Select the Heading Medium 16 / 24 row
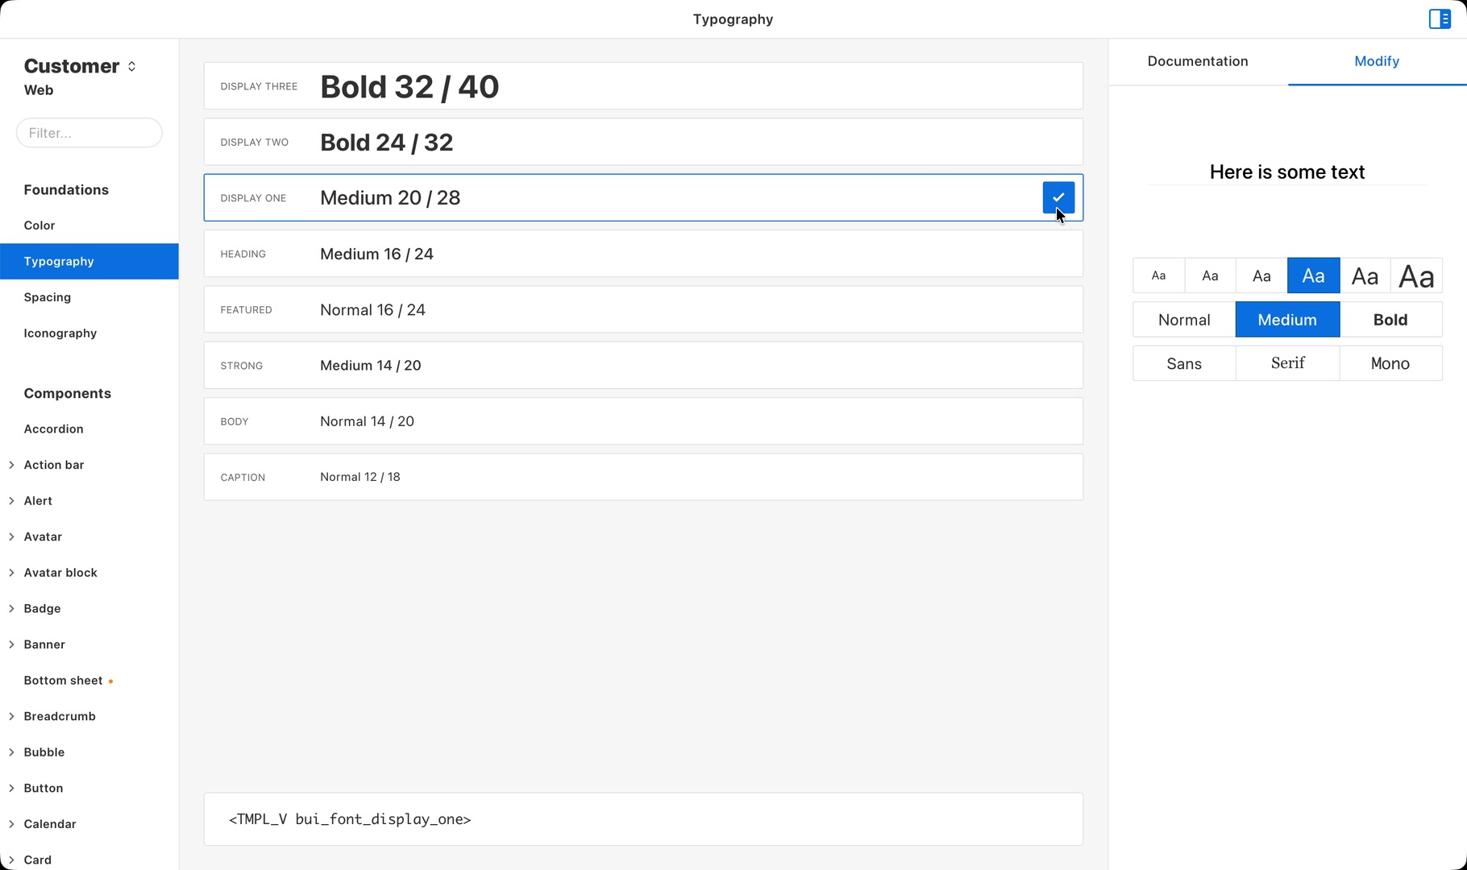 pyautogui.click(x=643, y=254)
